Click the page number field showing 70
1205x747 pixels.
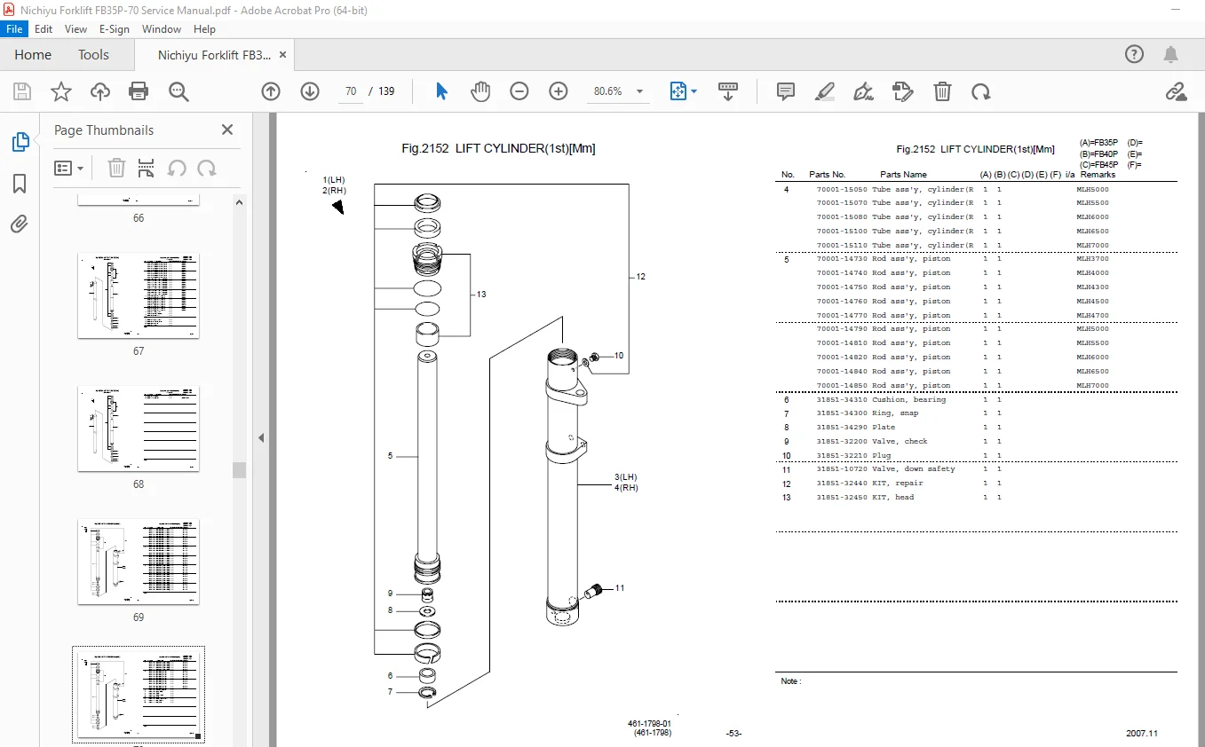tap(351, 91)
